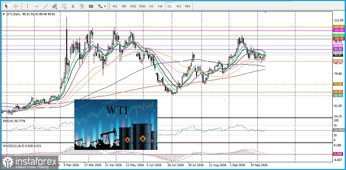Image resolution: width=346 pixels, height=170 pixels.
Task: Click the 61.05 price axis value
Action: point(339,106)
